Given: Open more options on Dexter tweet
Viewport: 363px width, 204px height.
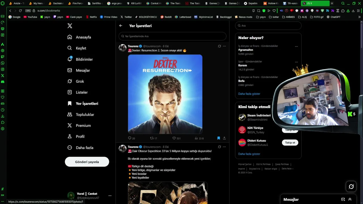Looking at the screenshot, I should tap(224, 46).
